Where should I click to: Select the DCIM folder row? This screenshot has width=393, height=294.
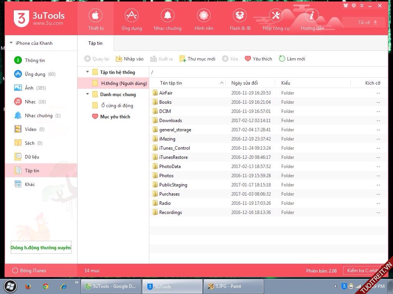click(x=165, y=111)
